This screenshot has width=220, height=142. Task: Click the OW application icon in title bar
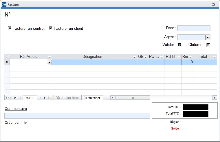4,4
